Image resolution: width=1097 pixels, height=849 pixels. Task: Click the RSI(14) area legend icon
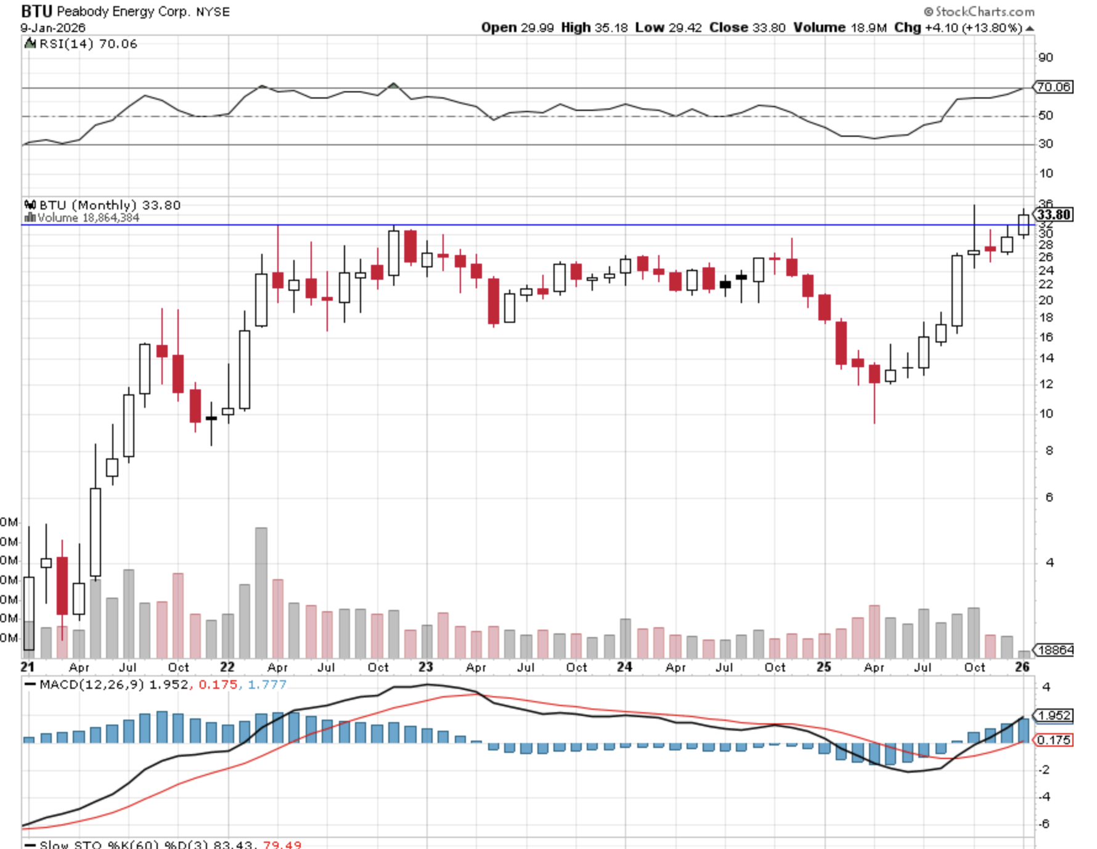(30, 43)
